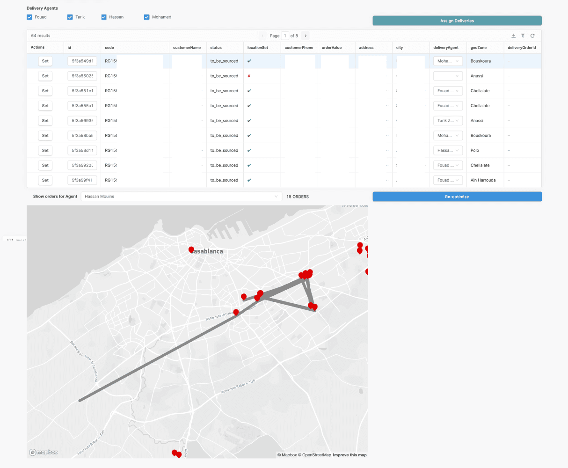Click the deliveryOrderId column header
The image size is (568, 468).
point(522,48)
